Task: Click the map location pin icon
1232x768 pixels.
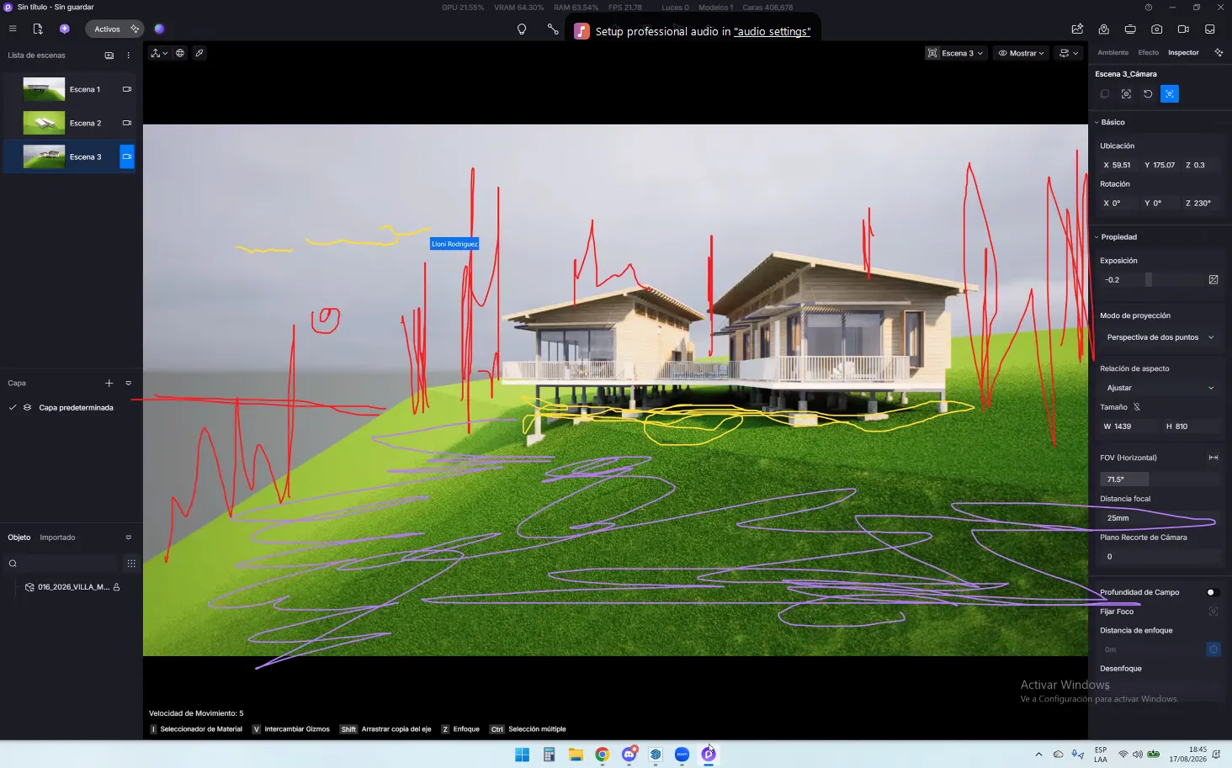Action: tap(1103, 29)
